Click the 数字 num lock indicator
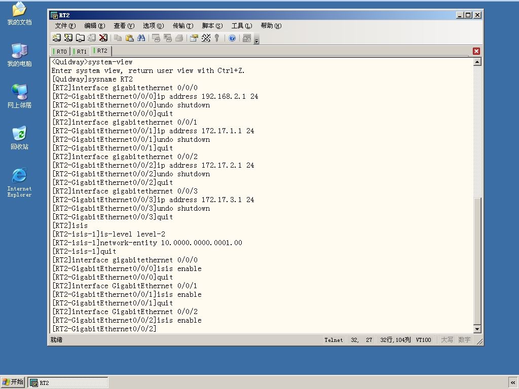The width and height of the screenshot is (519, 389). pyautogui.click(x=464, y=340)
